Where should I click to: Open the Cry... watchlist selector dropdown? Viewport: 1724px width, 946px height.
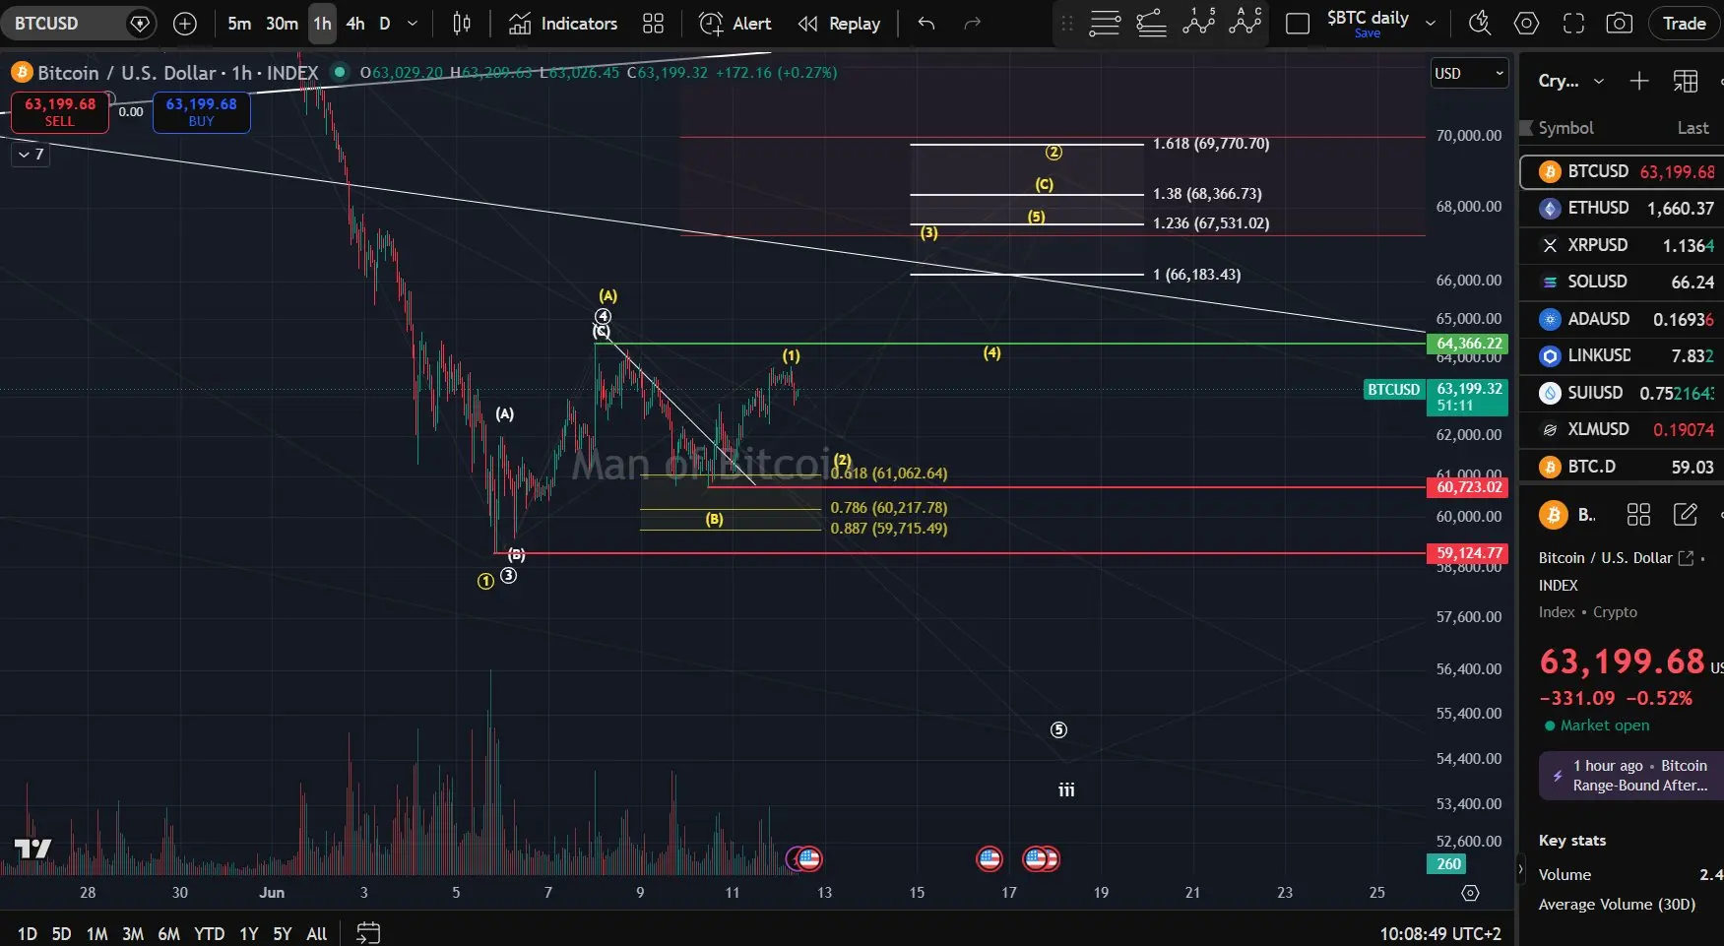coord(1571,81)
